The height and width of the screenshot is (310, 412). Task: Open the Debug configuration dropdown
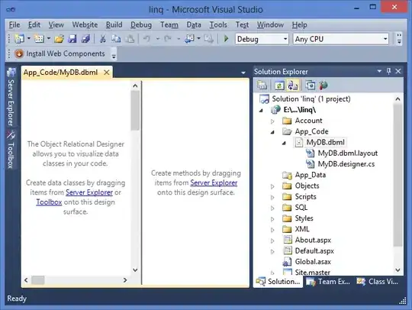262,39
